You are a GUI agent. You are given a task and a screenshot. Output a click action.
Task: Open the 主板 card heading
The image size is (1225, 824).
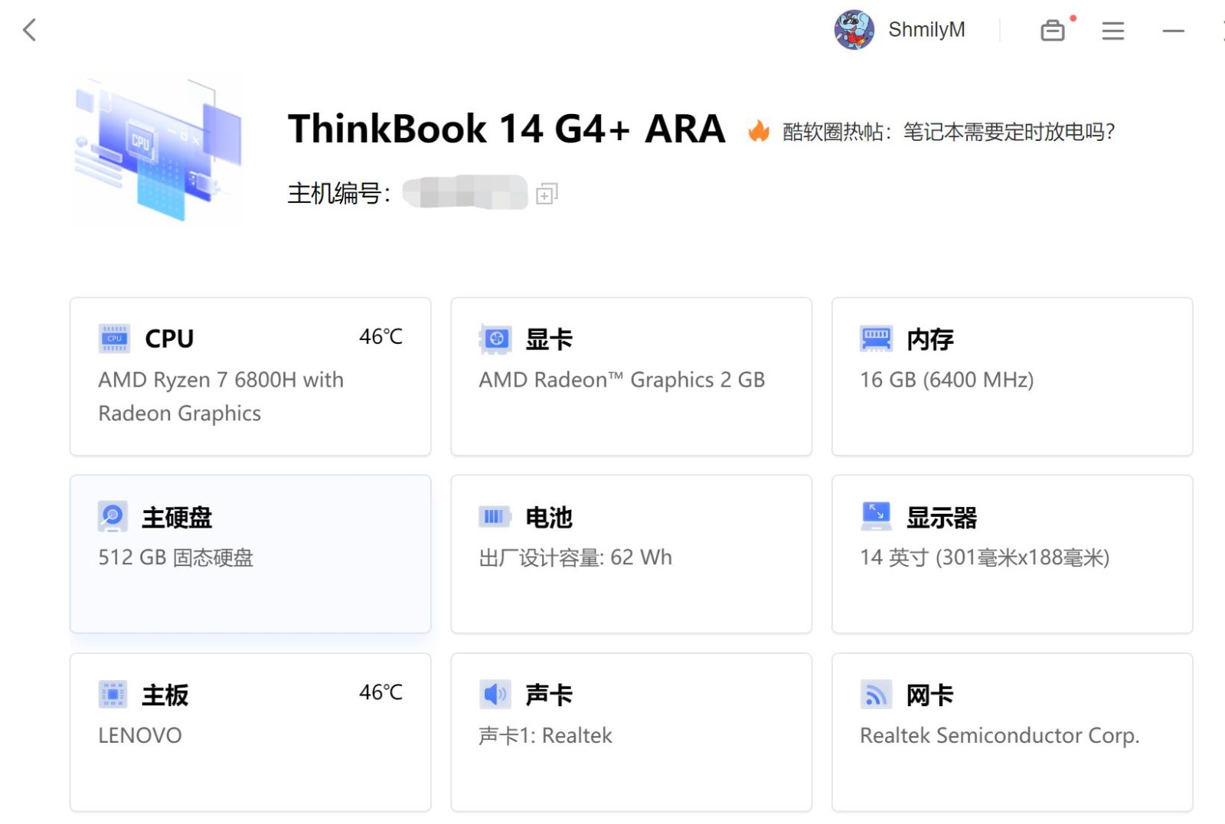coord(165,695)
